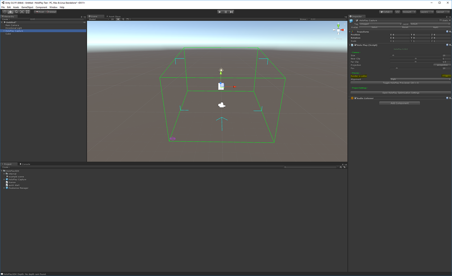Open the Layout dropdown
The image size is (452, 276).
pyautogui.click(x=443, y=12)
